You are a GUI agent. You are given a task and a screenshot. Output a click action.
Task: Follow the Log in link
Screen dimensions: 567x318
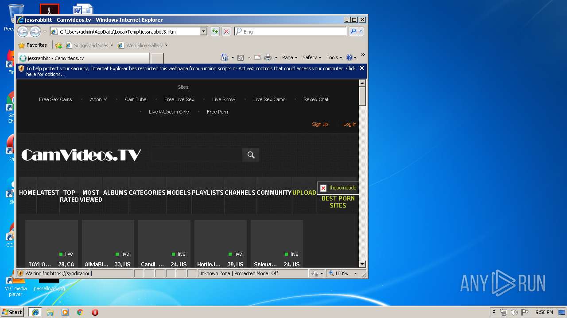pyautogui.click(x=350, y=124)
